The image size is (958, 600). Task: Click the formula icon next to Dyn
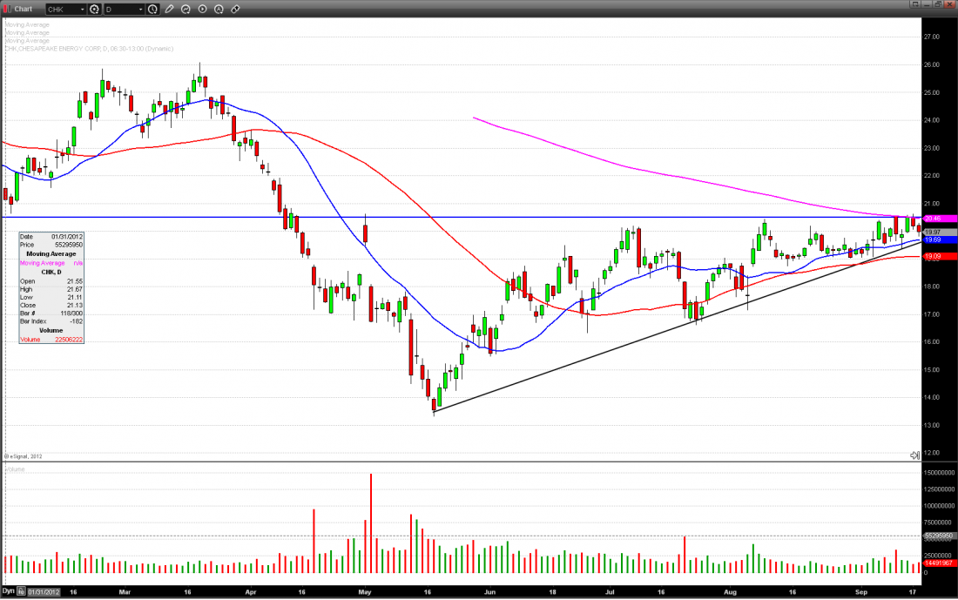click(21, 592)
